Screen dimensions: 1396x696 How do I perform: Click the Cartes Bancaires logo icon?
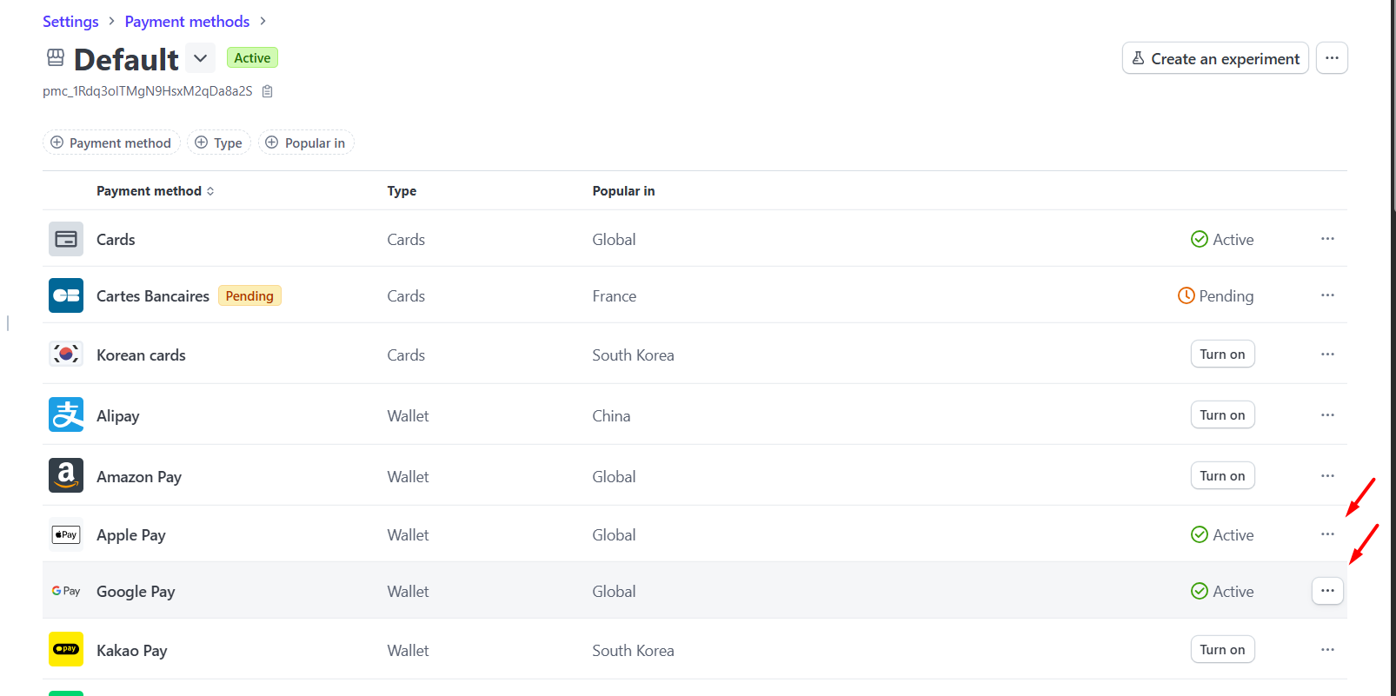tap(66, 295)
